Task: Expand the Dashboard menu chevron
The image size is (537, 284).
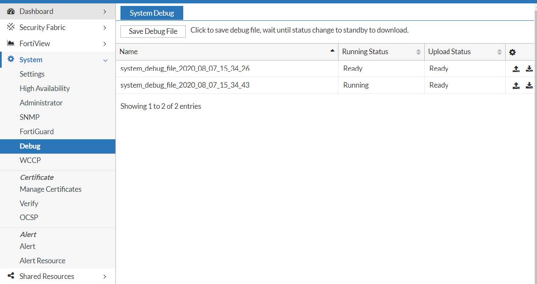Action: tap(105, 11)
